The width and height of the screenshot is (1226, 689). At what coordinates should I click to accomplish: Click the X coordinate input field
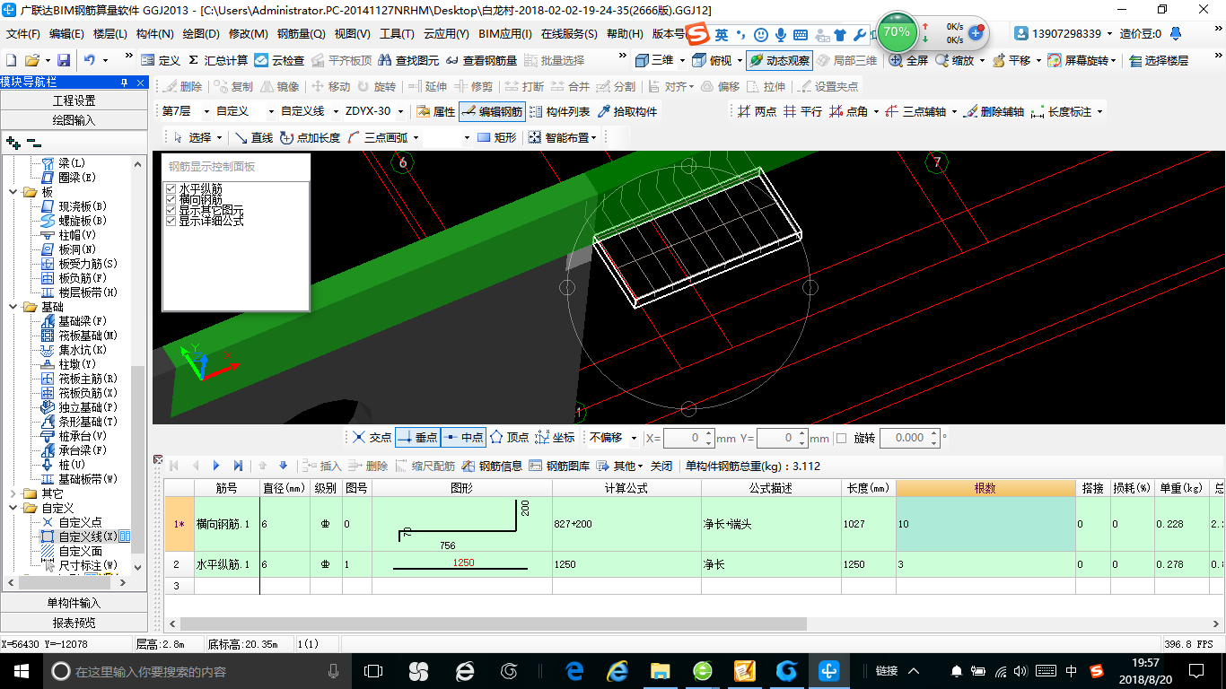click(x=684, y=438)
